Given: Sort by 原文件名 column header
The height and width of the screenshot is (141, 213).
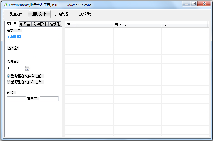Looking at the screenshot, I should click(89, 25).
